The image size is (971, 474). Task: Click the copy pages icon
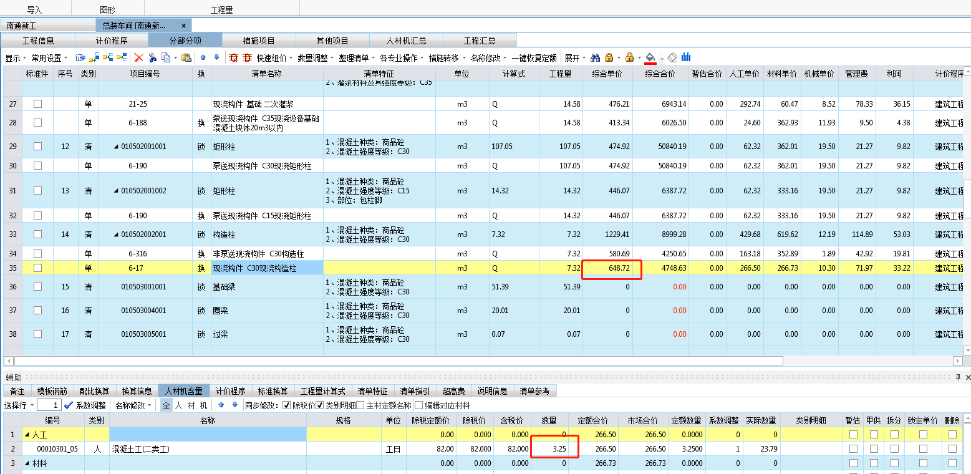(166, 57)
